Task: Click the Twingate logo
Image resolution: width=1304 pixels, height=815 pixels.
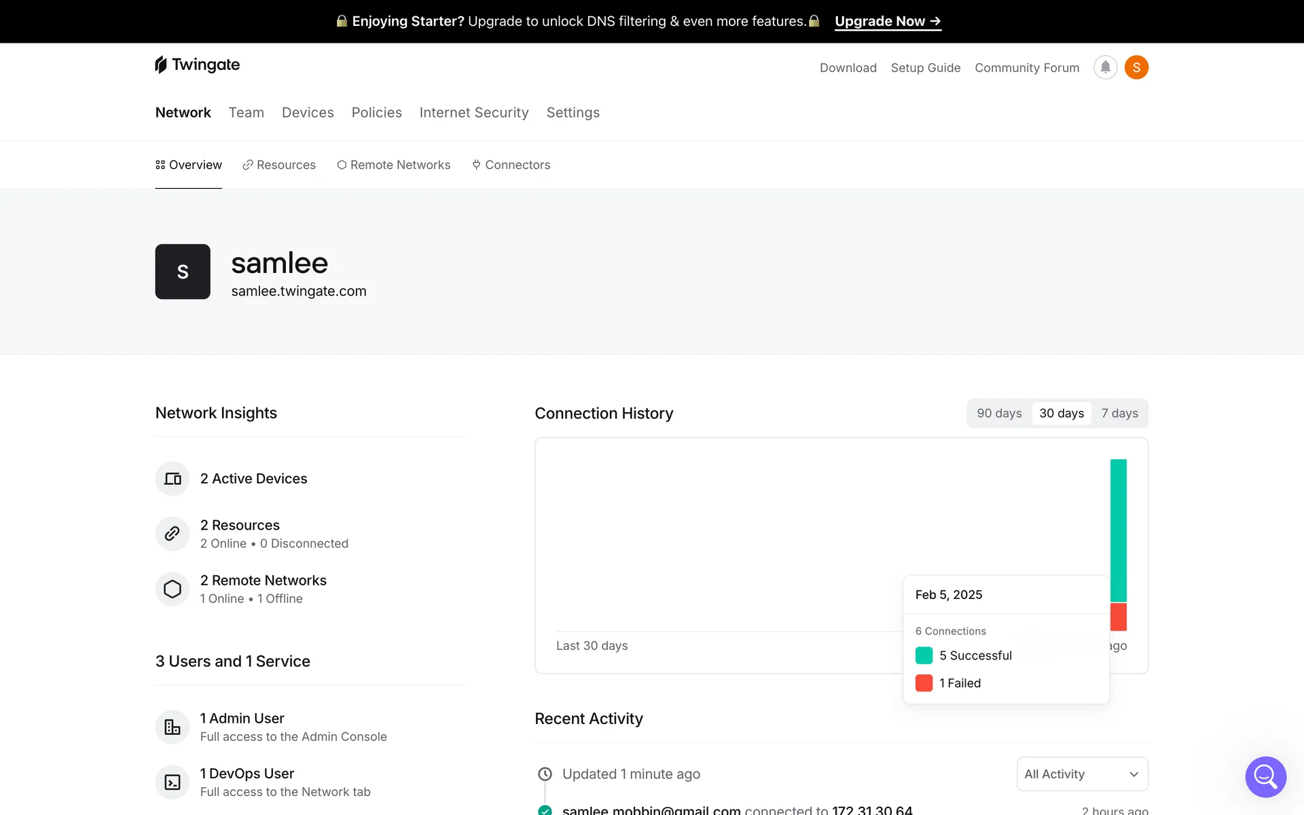Action: 197,65
